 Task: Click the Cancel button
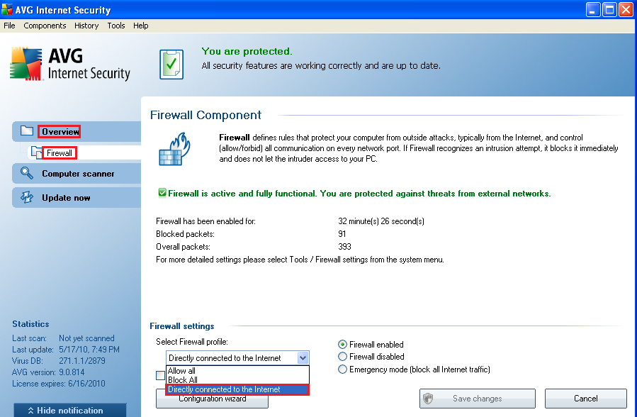[x=586, y=399]
